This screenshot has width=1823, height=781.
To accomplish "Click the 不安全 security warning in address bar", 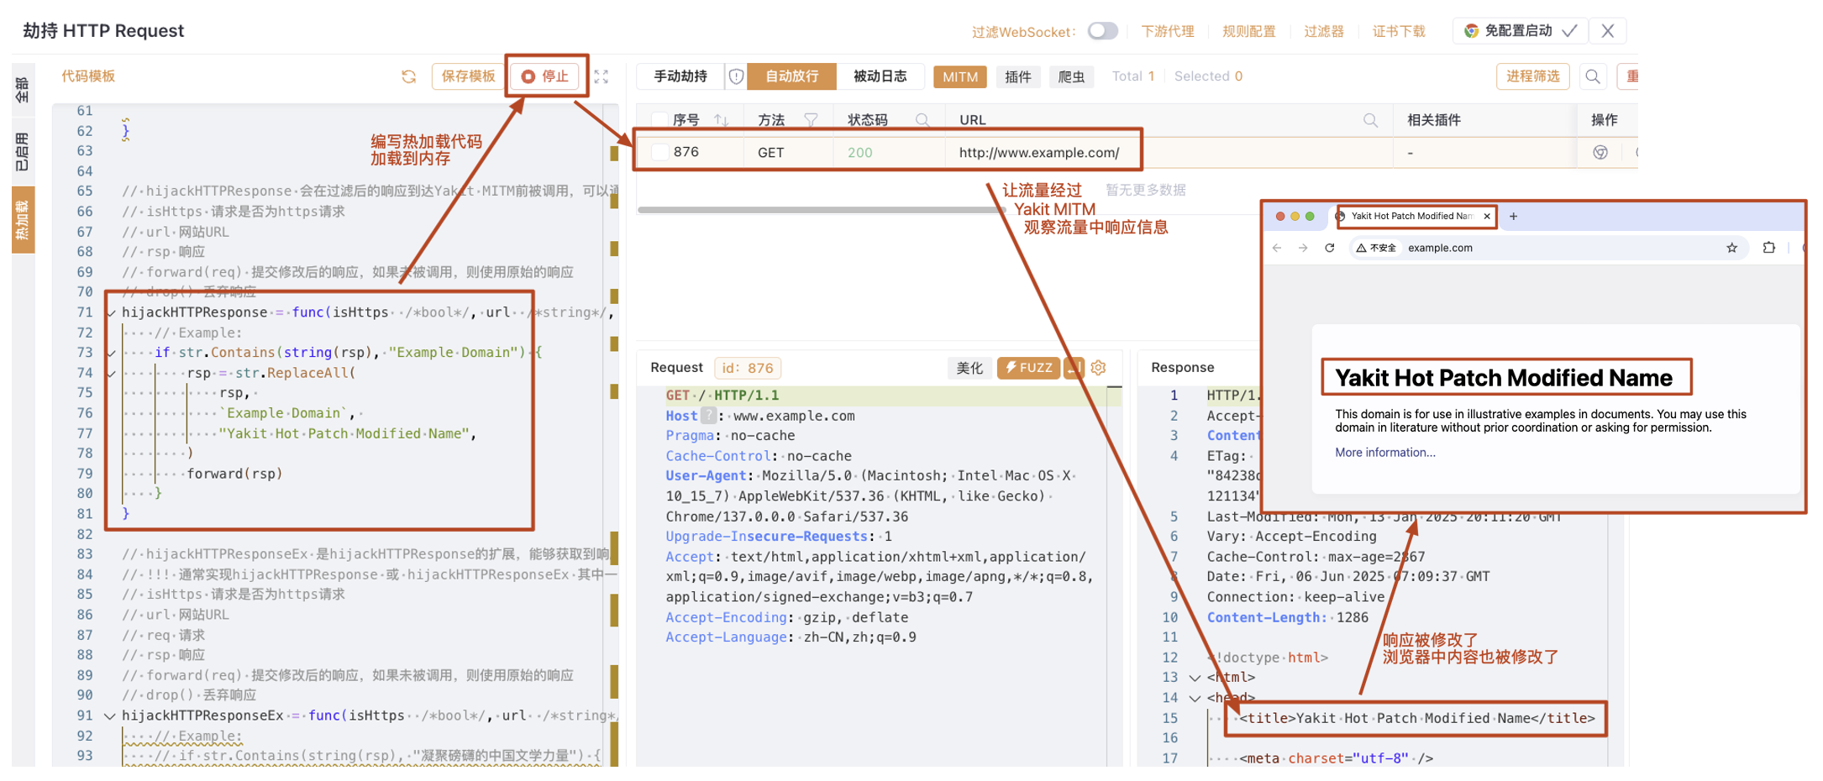I will click(x=1376, y=248).
